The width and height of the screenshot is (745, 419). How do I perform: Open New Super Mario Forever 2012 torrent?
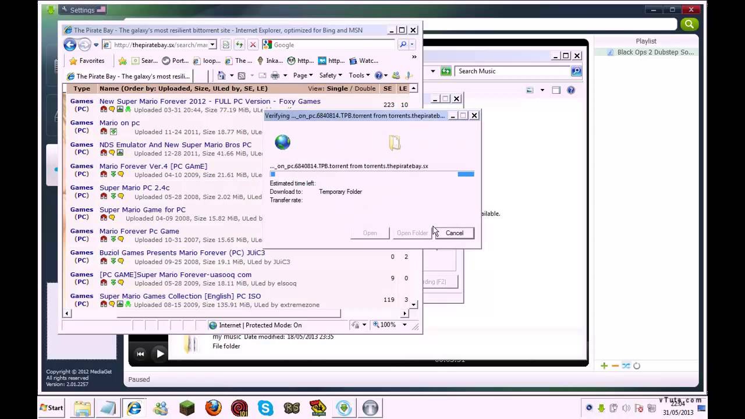210,101
